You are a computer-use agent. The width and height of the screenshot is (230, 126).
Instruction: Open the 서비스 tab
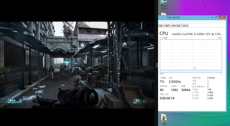pos(185,26)
